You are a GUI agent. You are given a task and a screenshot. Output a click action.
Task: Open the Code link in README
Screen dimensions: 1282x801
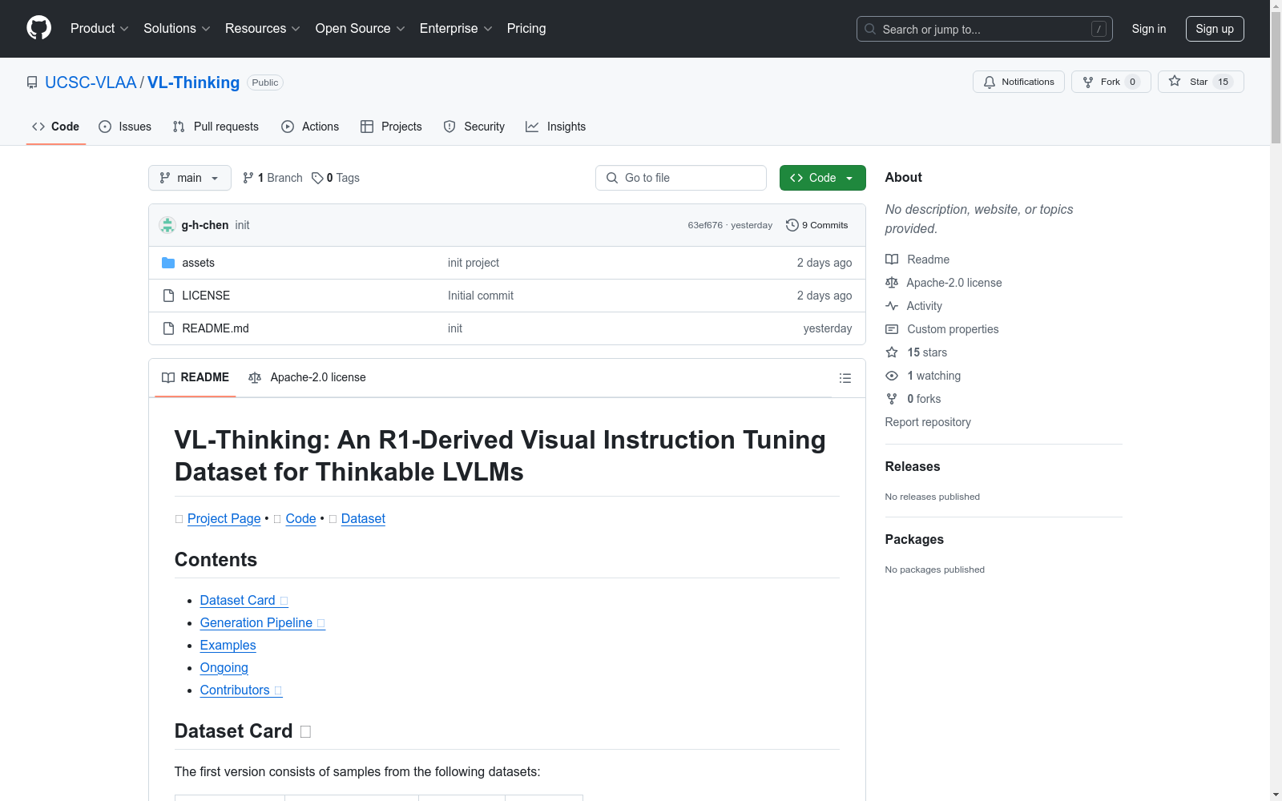click(300, 518)
